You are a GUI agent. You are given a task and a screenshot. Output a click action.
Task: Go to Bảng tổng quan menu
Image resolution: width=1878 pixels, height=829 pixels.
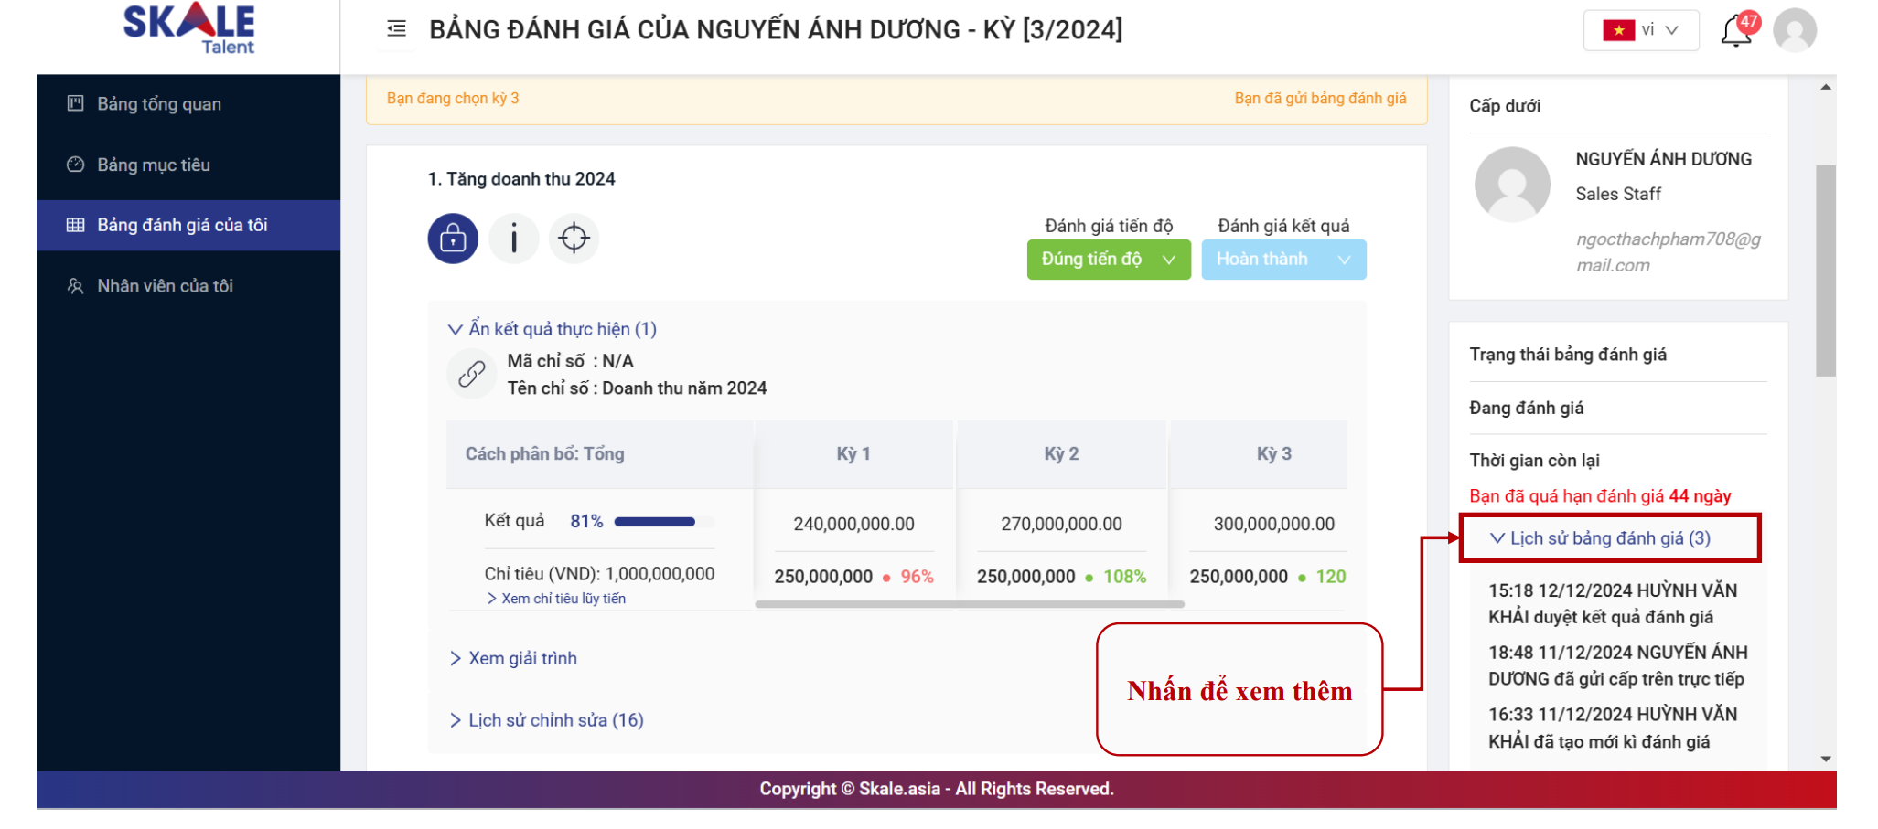[x=159, y=104]
